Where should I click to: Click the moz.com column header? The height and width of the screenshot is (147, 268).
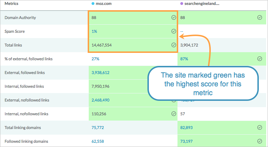pos(104,4)
